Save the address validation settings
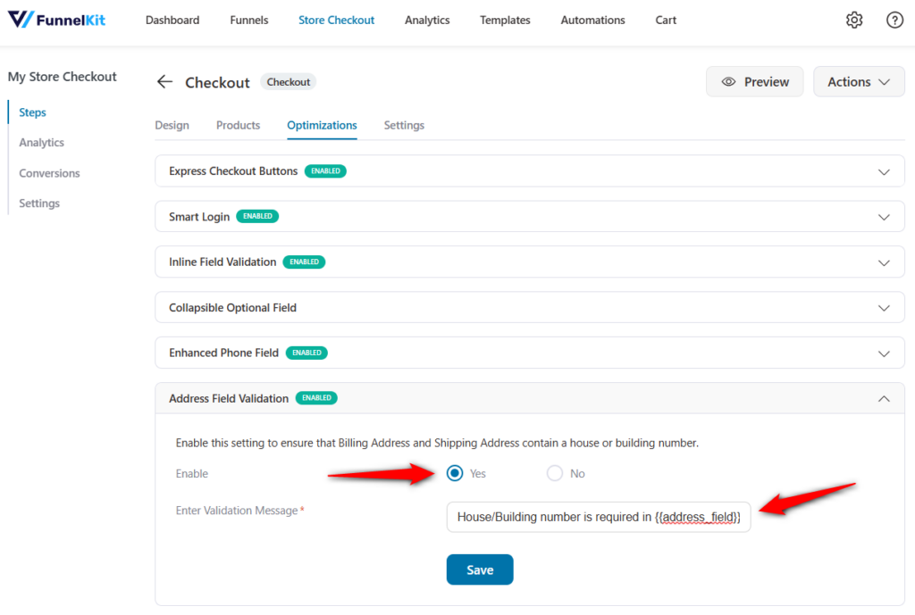 click(480, 569)
